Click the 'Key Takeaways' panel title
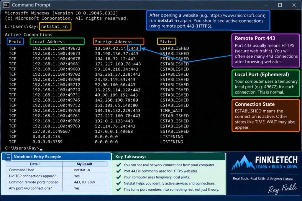The image size is (302, 201). click(x=131, y=157)
